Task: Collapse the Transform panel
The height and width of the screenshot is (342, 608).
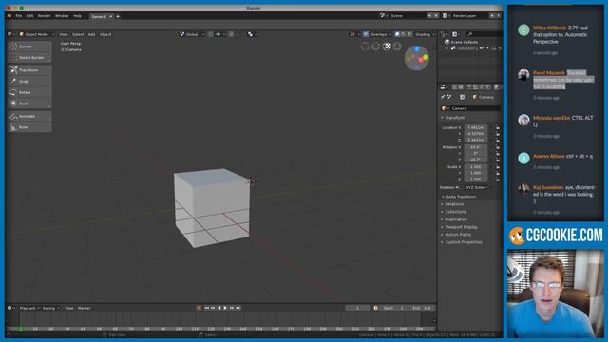Action: coord(455,118)
